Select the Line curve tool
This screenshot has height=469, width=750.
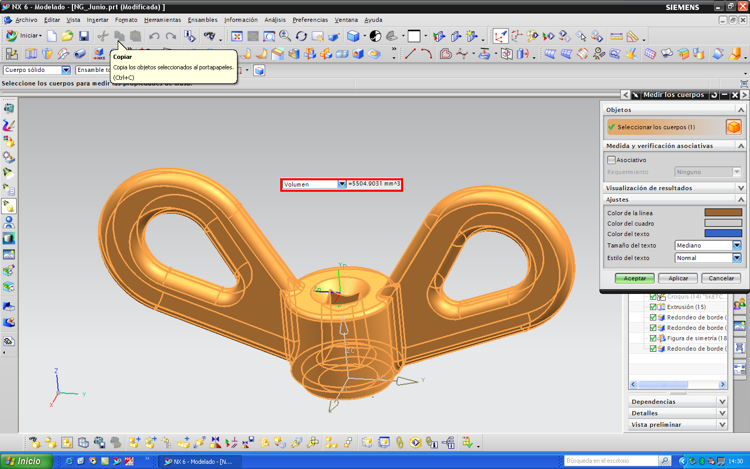pyautogui.click(x=410, y=53)
